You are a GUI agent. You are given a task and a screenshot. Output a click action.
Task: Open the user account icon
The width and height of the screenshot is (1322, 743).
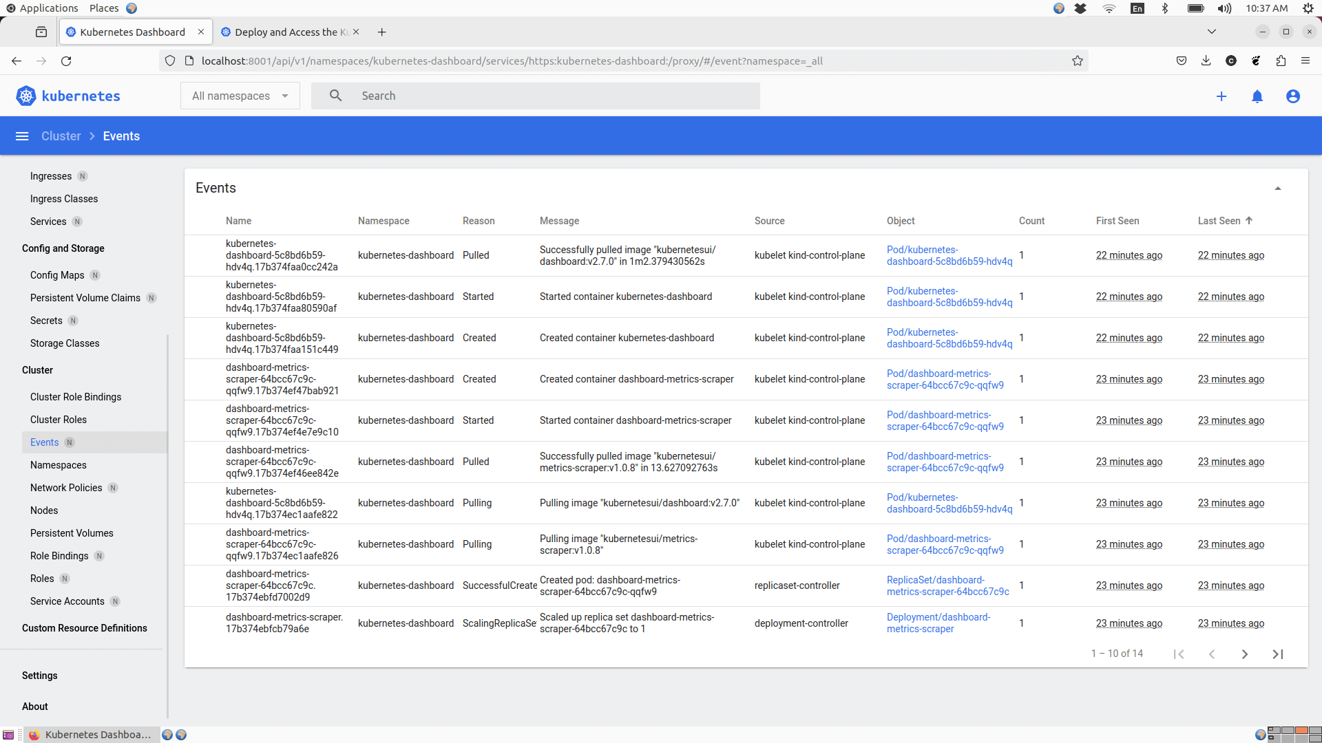click(1293, 96)
